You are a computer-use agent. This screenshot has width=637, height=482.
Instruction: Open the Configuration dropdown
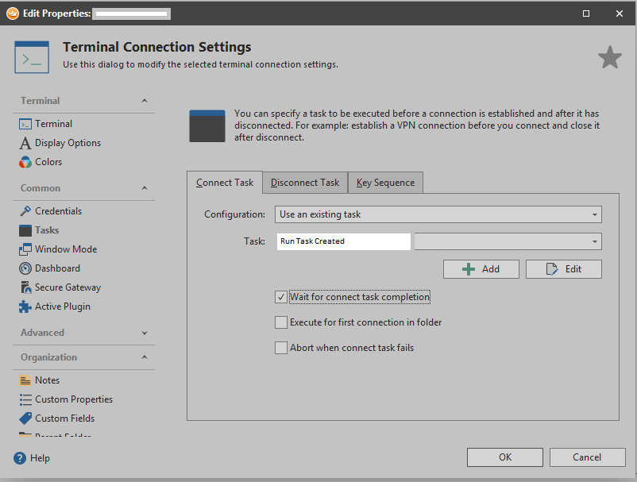438,214
